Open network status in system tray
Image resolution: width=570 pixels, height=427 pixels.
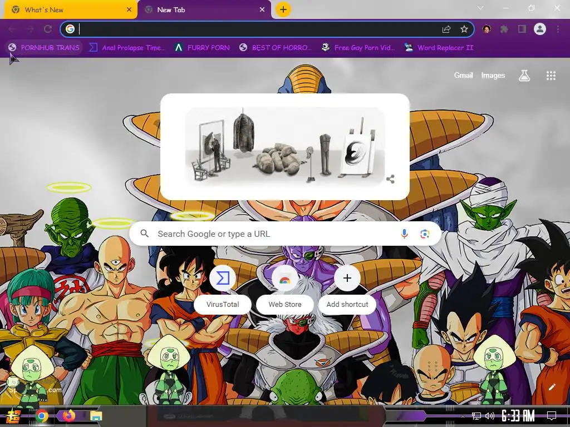(x=476, y=416)
